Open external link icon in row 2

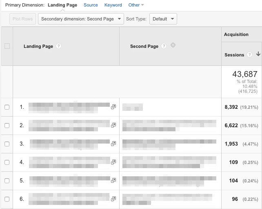[113, 125]
